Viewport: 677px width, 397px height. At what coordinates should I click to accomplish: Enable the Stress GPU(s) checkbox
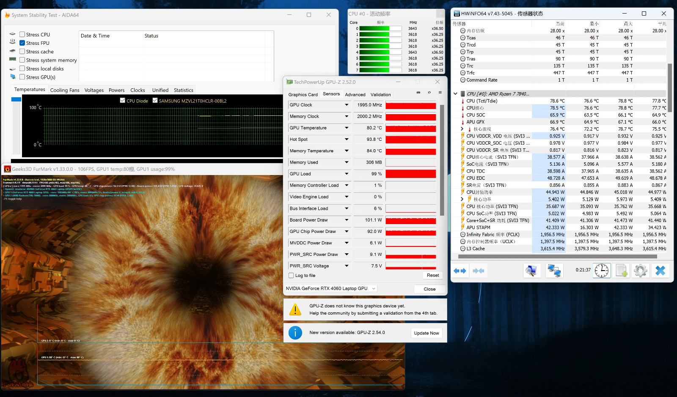tap(22, 77)
